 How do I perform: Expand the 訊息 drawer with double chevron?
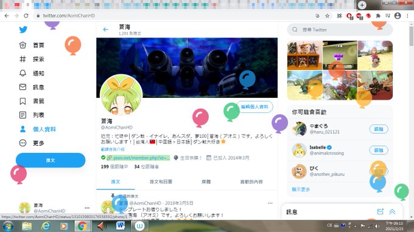tap(392, 211)
